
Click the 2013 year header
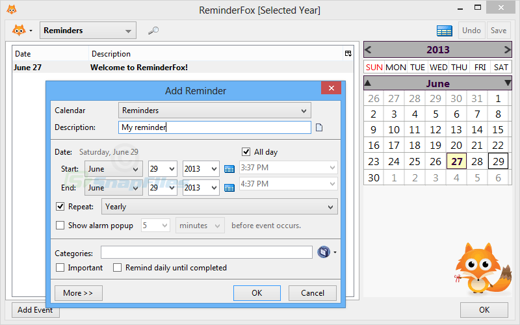[x=437, y=50]
